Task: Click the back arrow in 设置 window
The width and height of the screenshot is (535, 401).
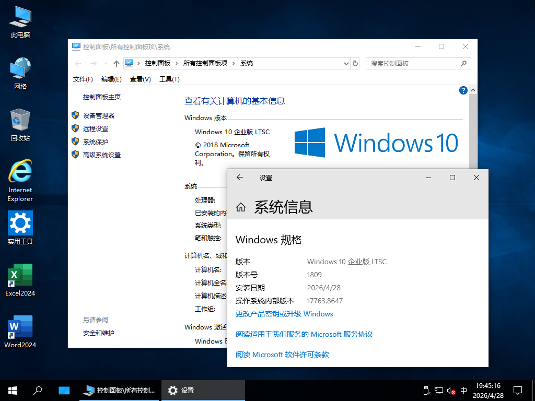Action: (x=240, y=178)
